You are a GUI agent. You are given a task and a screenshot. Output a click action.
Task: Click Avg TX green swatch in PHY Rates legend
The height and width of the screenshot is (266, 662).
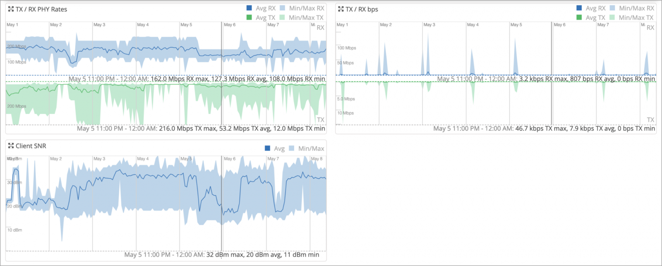(249, 17)
